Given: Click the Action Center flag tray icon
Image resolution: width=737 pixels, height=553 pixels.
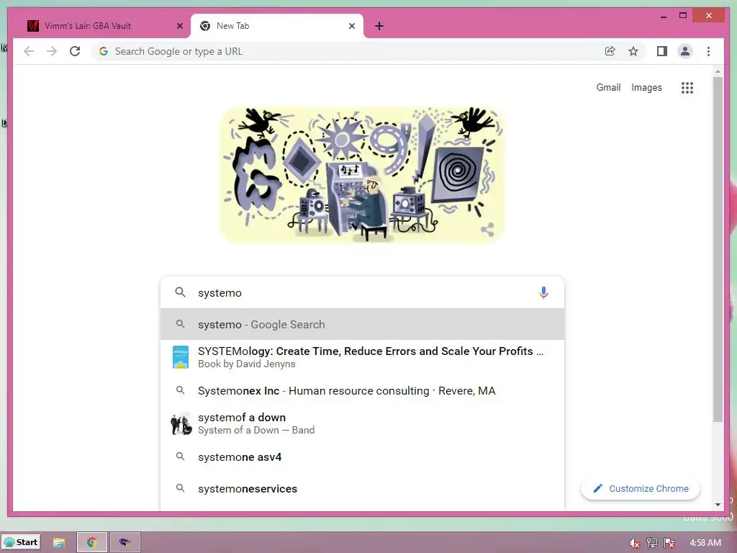Looking at the screenshot, I should point(669,543).
